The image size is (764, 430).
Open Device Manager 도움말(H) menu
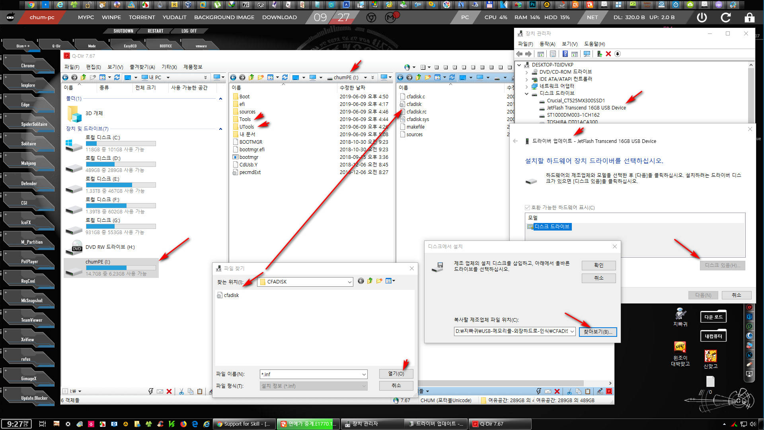click(594, 44)
